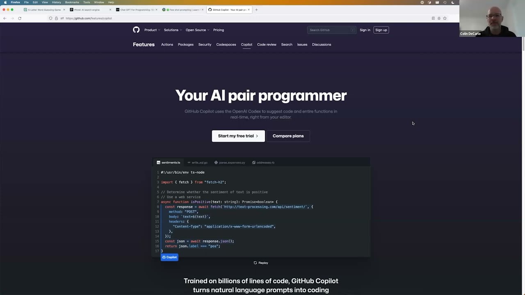Click Start my free trial button
Viewport: 525px width, 295px height.
point(238,136)
